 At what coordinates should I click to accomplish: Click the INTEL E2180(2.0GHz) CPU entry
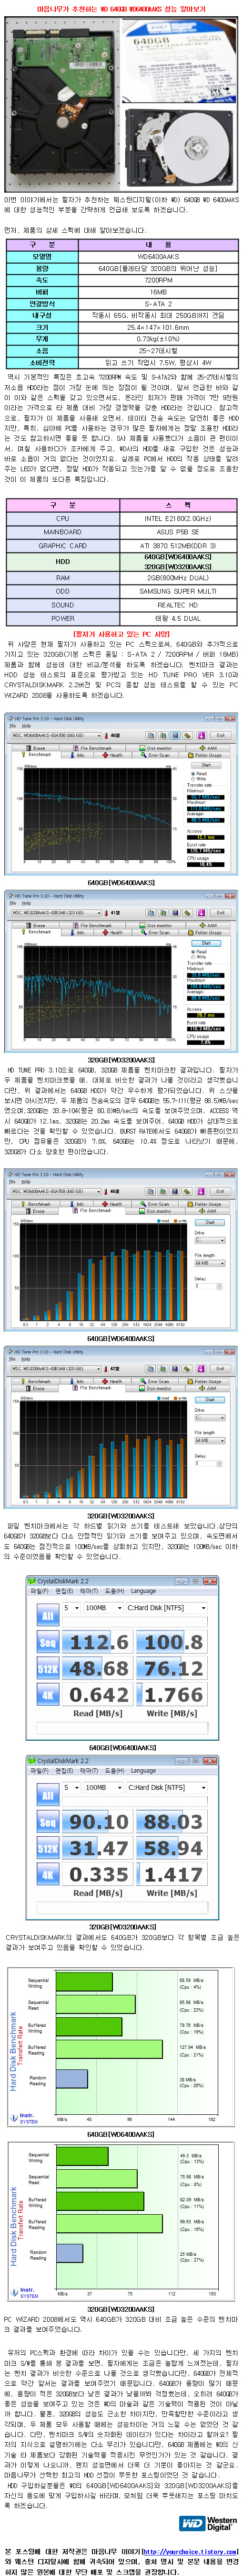(178, 518)
